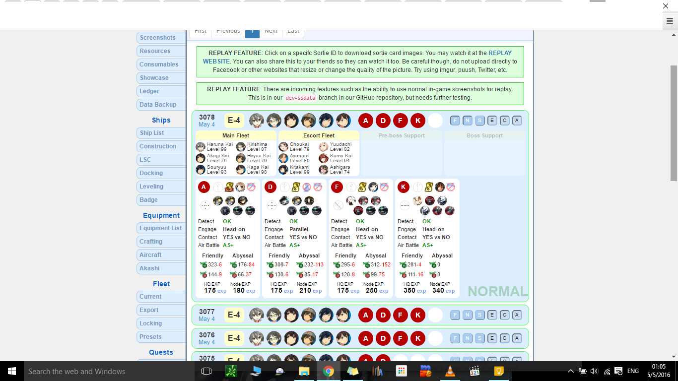Click the E-4 map label on sortie 3076
Viewport: 678px width, 381px height.
tap(234, 338)
